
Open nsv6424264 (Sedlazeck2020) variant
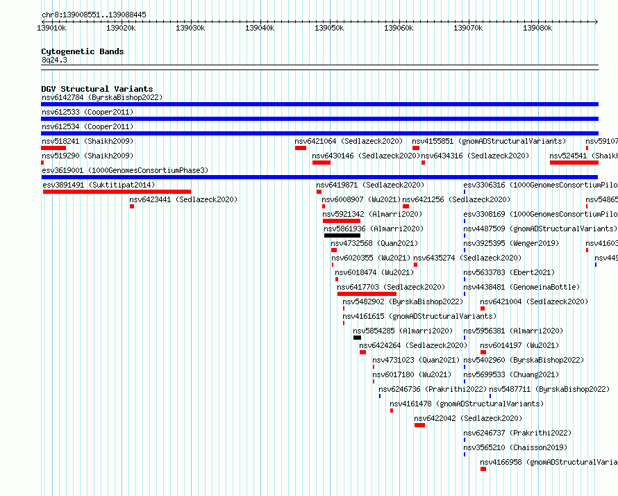tap(413, 345)
